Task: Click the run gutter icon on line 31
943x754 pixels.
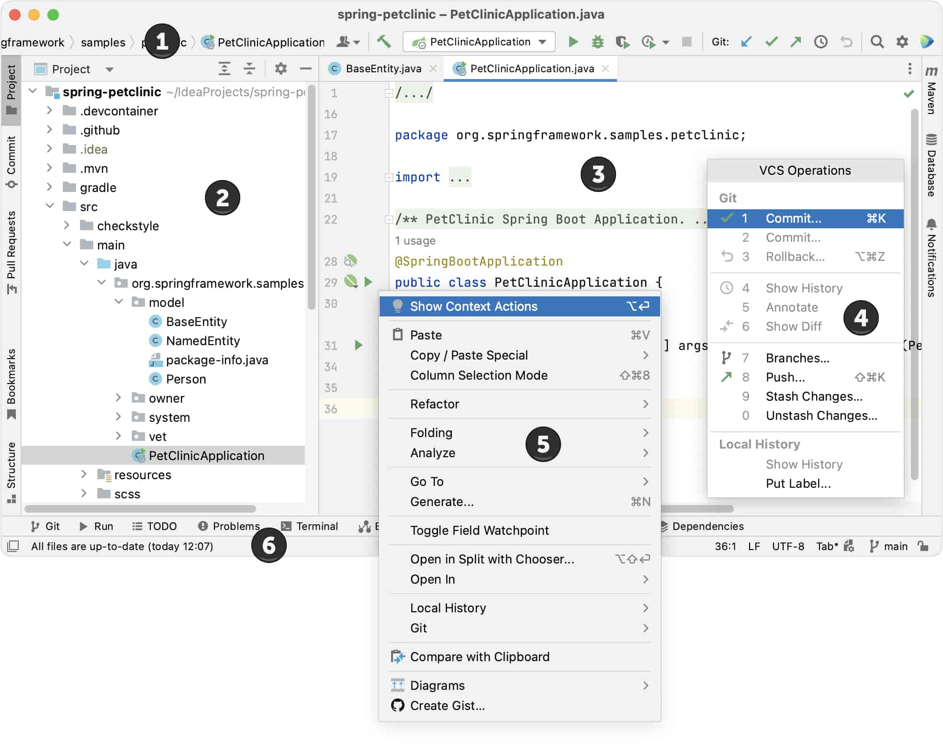Action: pyautogui.click(x=358, y=345)
